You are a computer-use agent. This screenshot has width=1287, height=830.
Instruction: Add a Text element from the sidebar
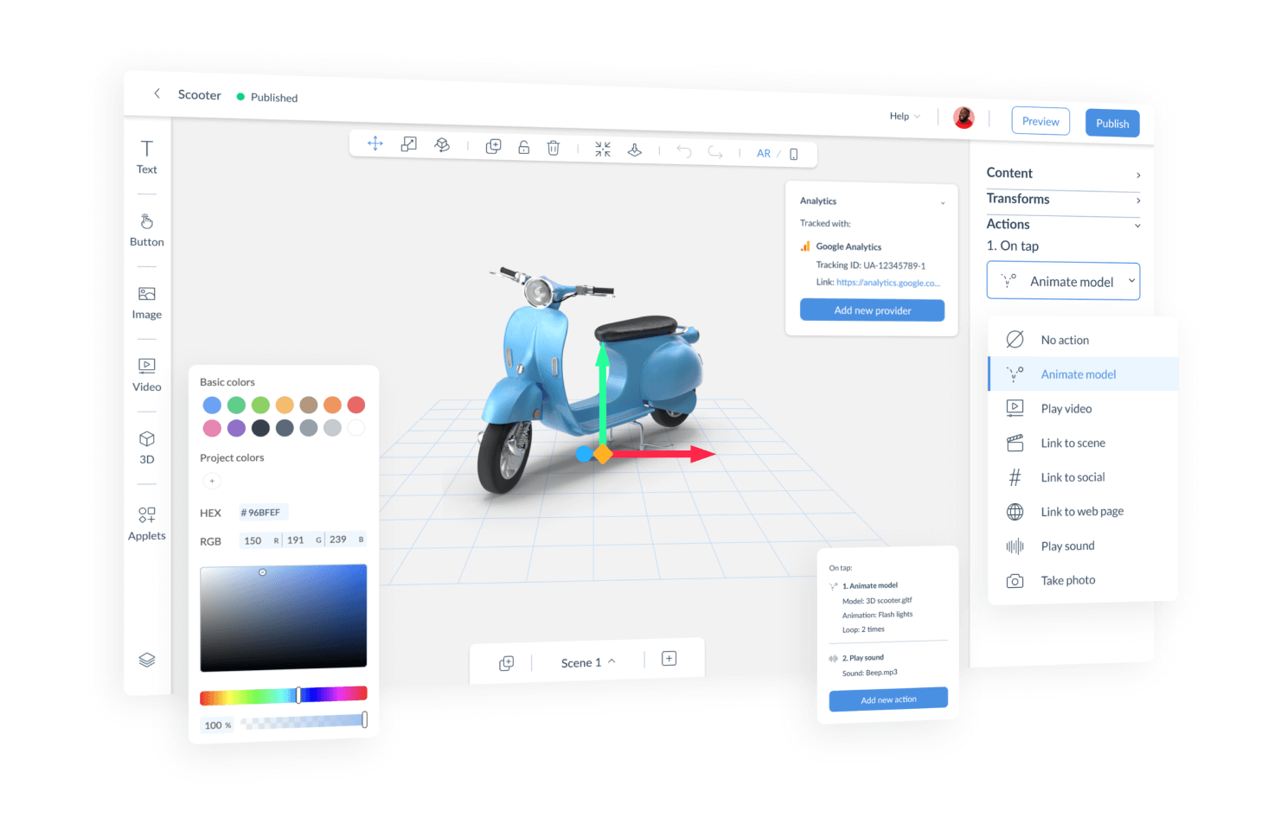tap(146, 156)
